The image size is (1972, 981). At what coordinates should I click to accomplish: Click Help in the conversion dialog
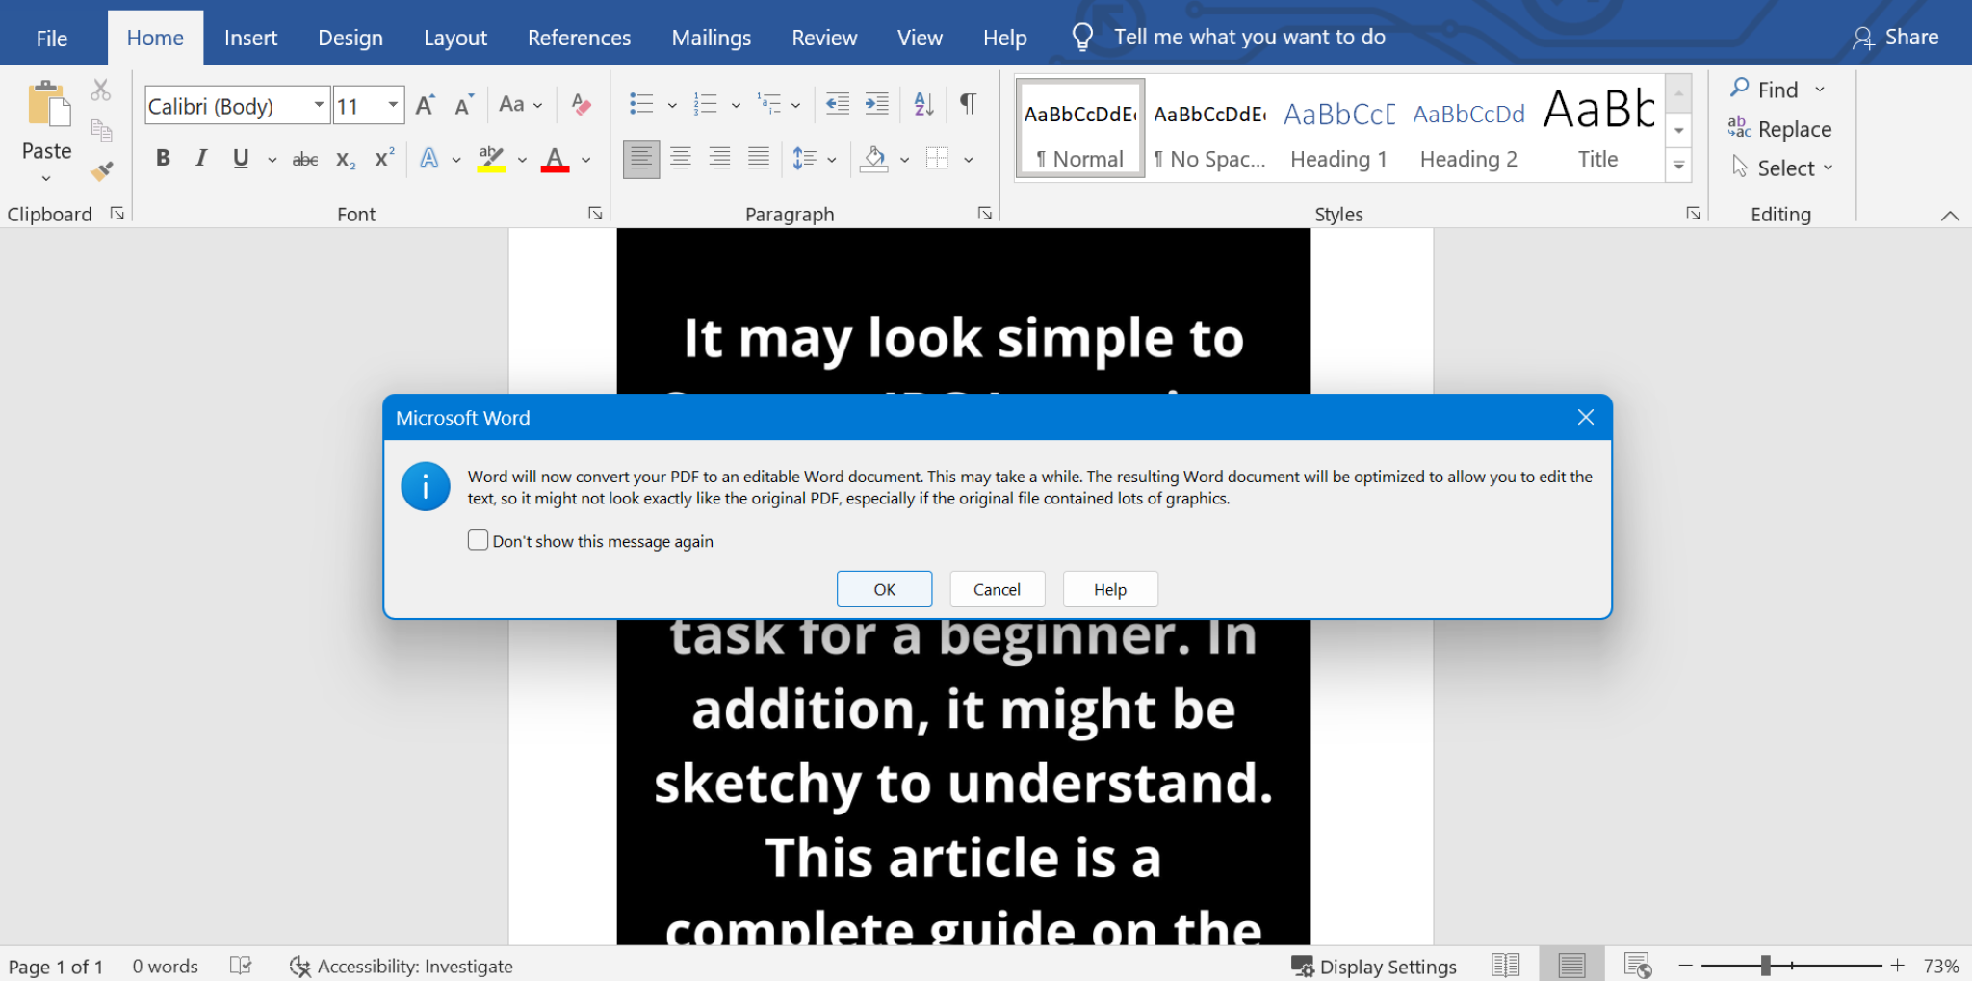tap(1110, 589)
